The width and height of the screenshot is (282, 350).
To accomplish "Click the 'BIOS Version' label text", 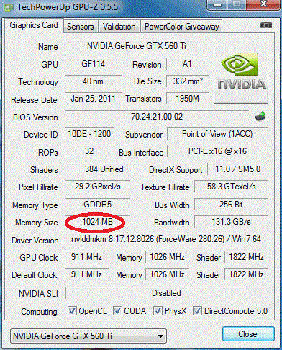I will (35, 117).
